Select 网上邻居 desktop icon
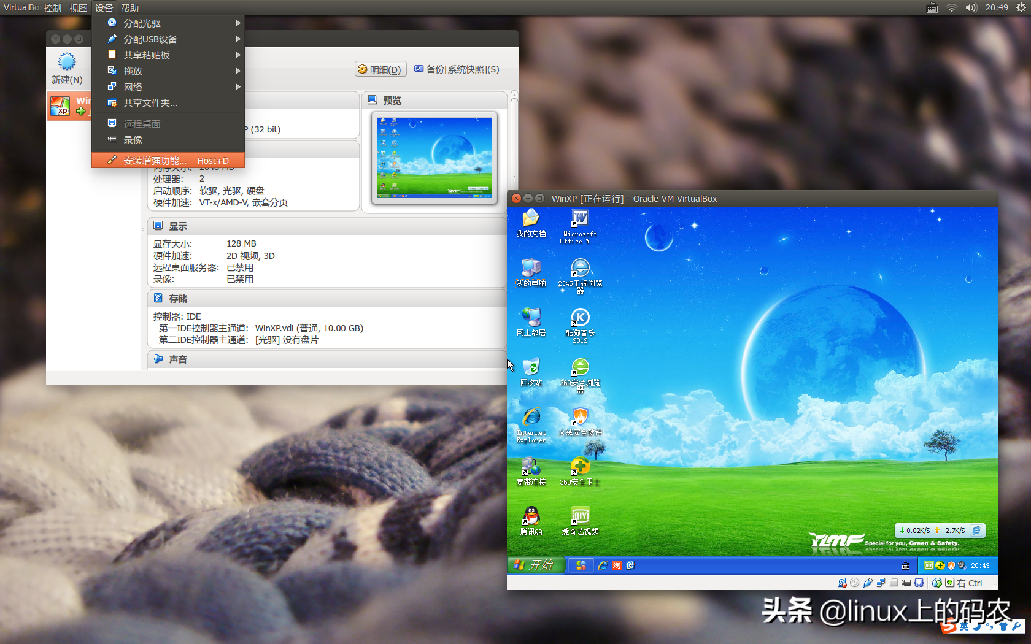1031x644 pixels. (x=531, y=323)
